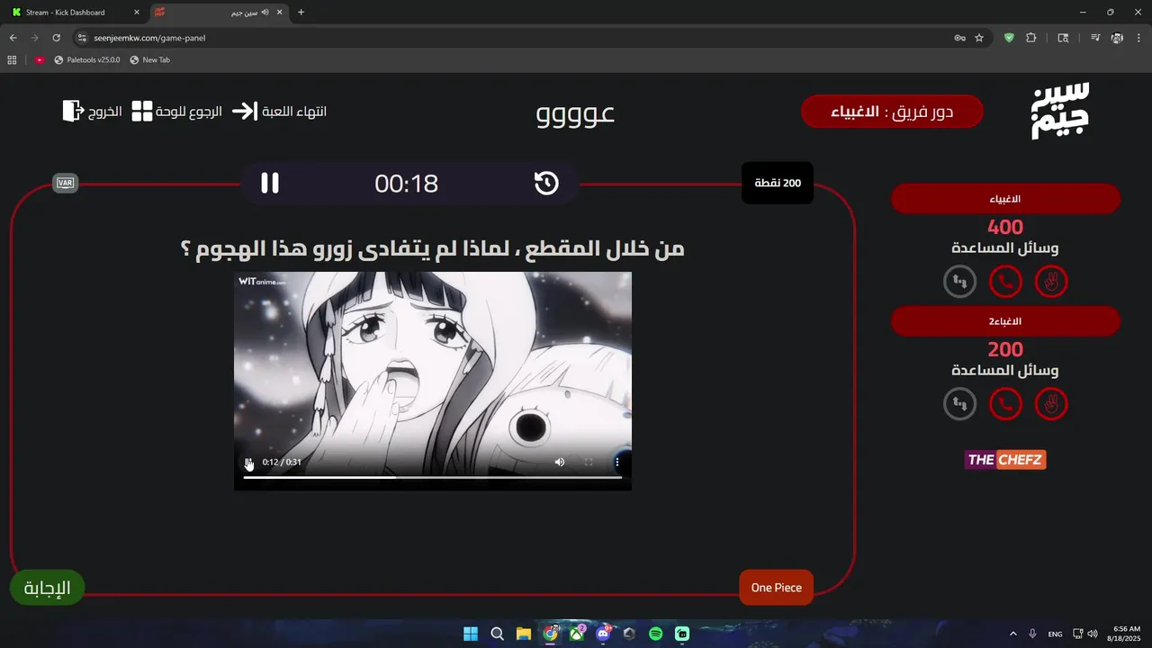This screenshot has width=1152, height=648.
Task: Open the Extensions puzzle menu
Action: tap(1031, 38)
